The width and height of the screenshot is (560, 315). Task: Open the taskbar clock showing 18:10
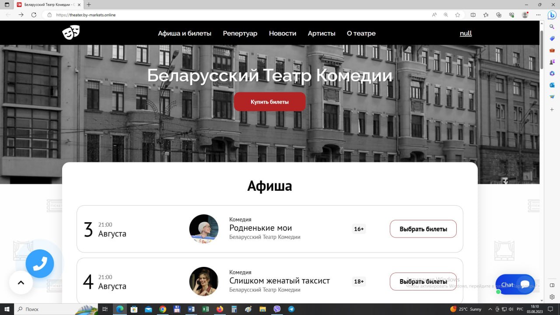(535, 309)
